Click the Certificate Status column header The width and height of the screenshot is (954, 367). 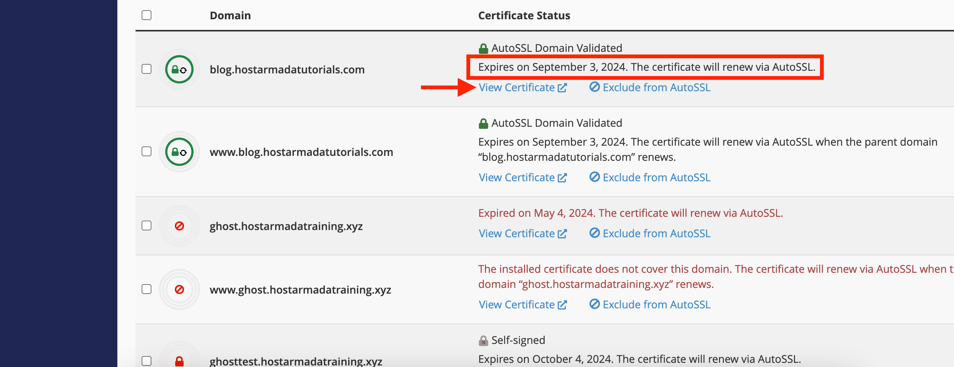pos(524,16)
